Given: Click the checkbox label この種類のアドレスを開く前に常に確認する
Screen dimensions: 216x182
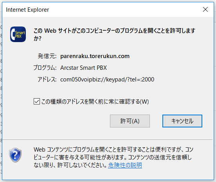Looking at the screenshot, I should [x=95, y=102].
